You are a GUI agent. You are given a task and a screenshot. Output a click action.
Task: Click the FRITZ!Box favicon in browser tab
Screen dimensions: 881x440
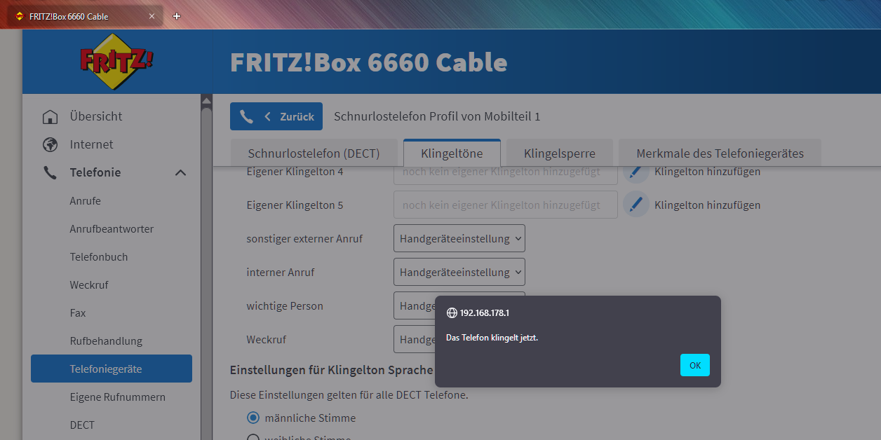click(19, 16)
